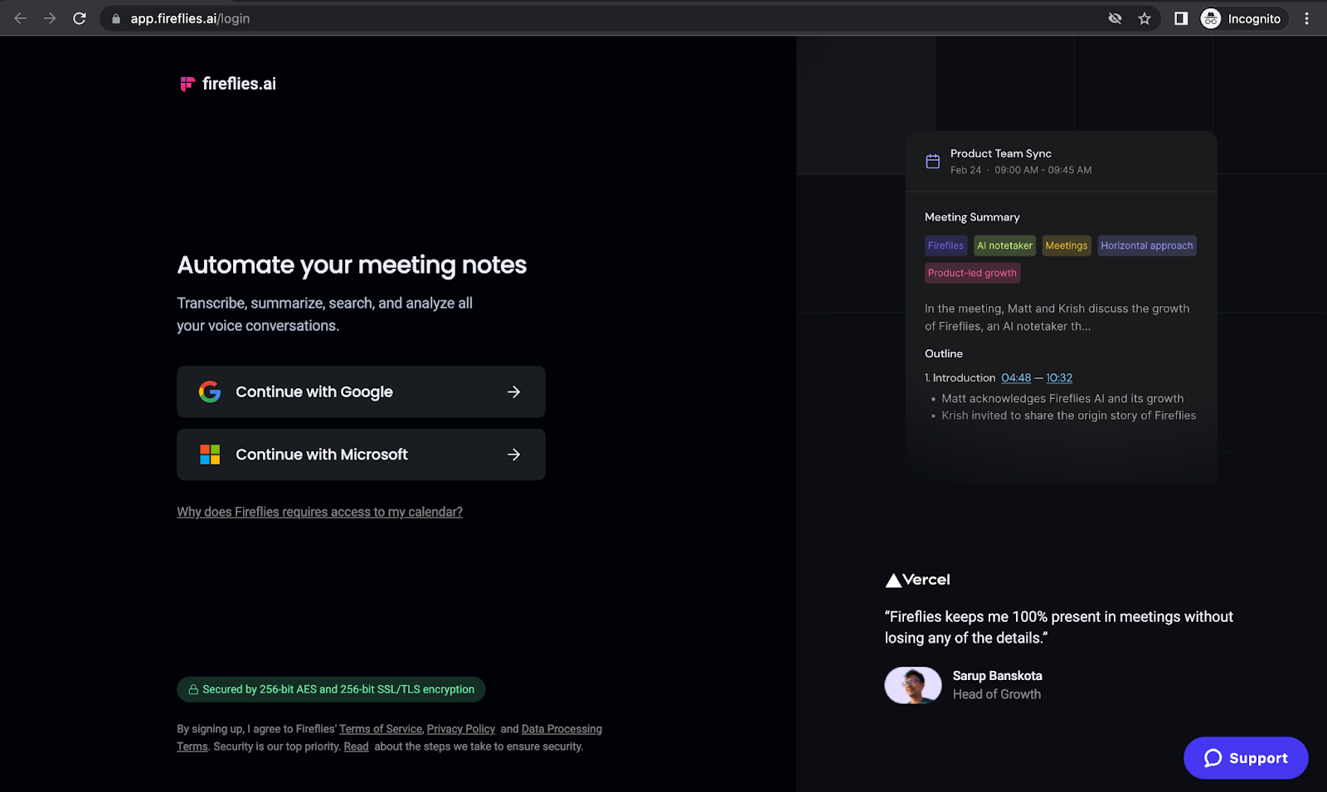Click the 04:48 timestamp in the Outline
Viewport: 1327px width, 792px height.
1016,377
